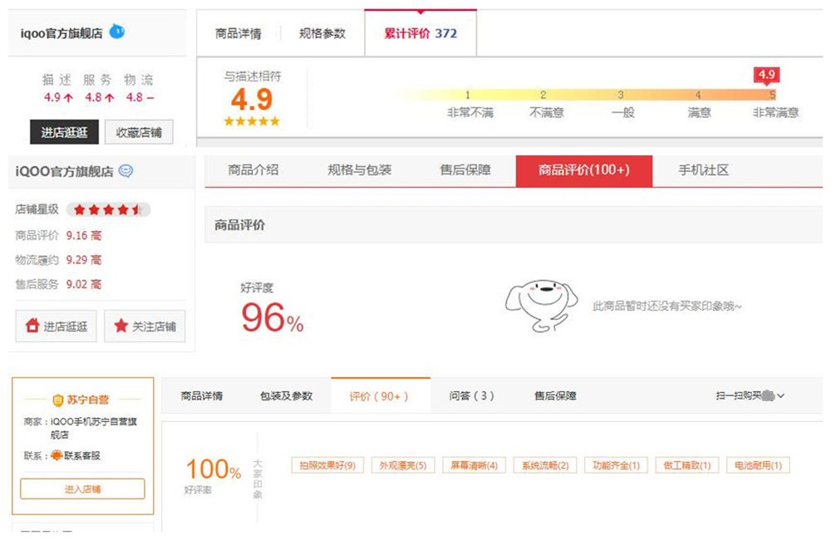Click the 96% 好评度 value
Viewport: 831px width, 540px height.
273,318
